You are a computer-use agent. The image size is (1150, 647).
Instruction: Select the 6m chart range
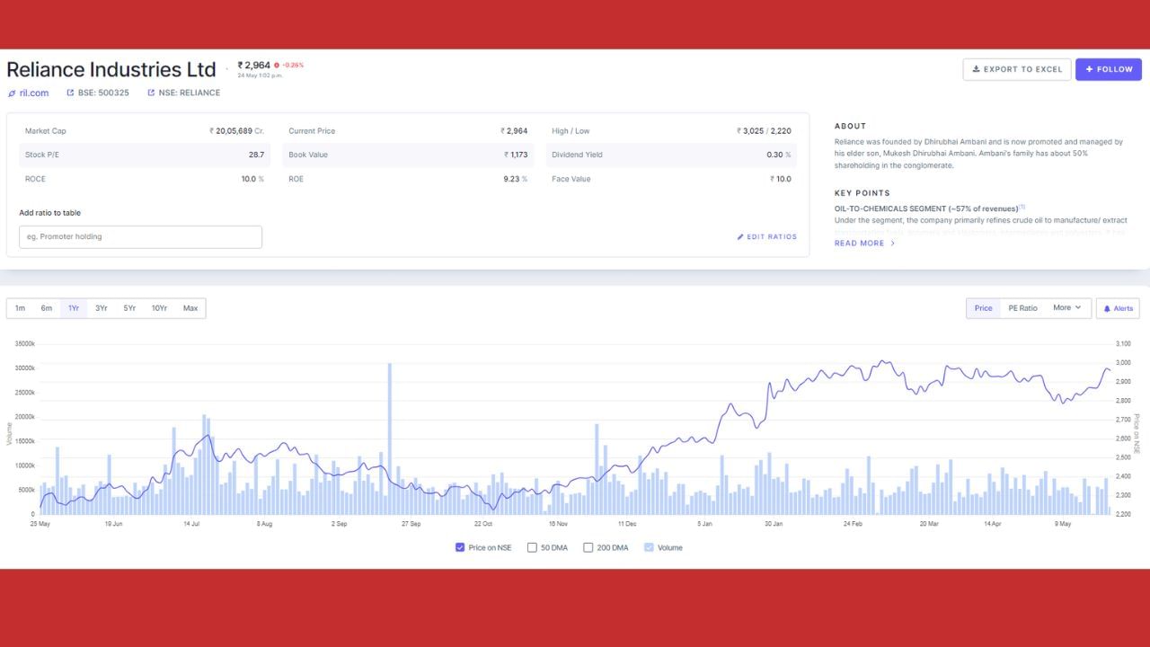coord(47,308)
